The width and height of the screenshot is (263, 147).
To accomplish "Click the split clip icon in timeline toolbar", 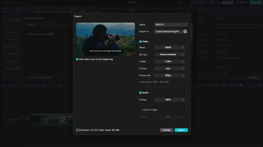I will tap(30, 85).
